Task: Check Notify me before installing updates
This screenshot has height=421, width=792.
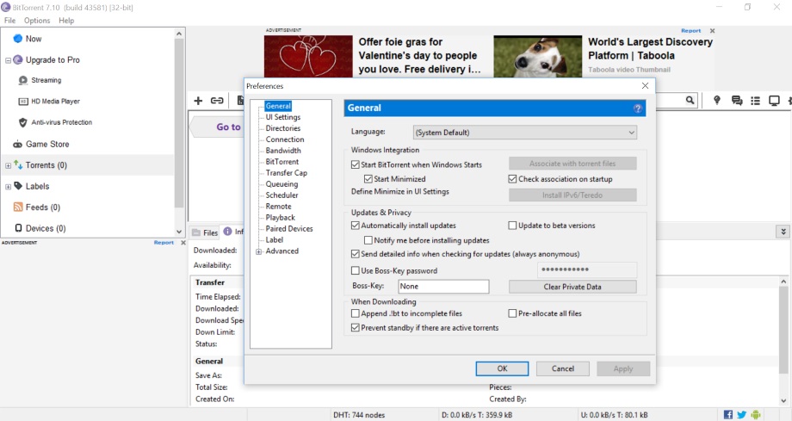Action: 368,240
